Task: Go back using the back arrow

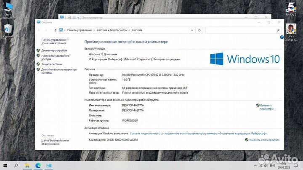Action: pyautogui.click(x=39, y=30)
